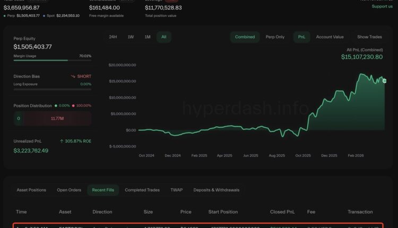Switch to Deposits & Withdrawals tab
This screenshot has width=398, height=228.
(x=216, y=190)
